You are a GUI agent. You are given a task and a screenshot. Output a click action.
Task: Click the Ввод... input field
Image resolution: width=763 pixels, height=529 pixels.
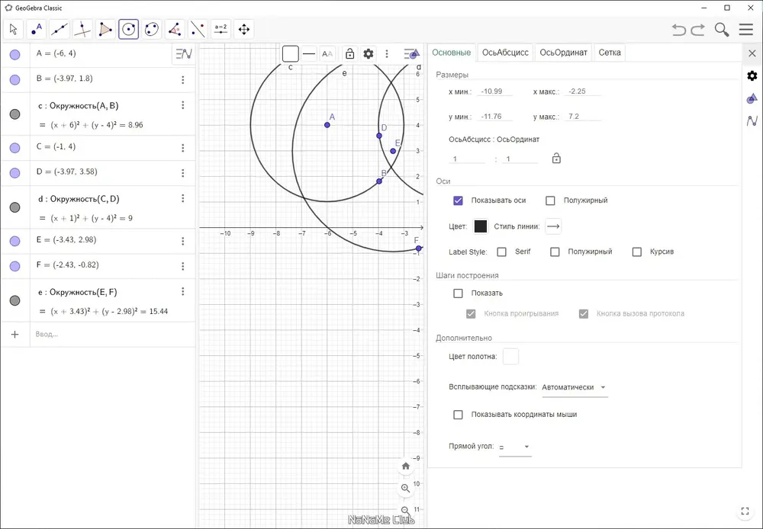point(112,334)
